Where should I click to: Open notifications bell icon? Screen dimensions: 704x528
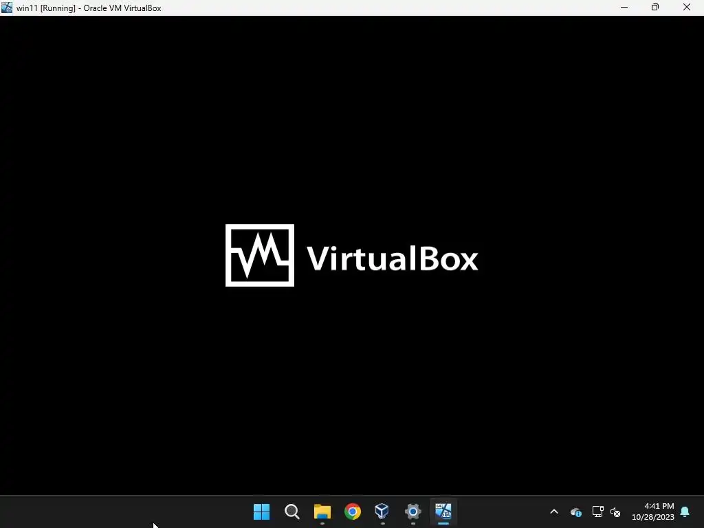[685, 511]
